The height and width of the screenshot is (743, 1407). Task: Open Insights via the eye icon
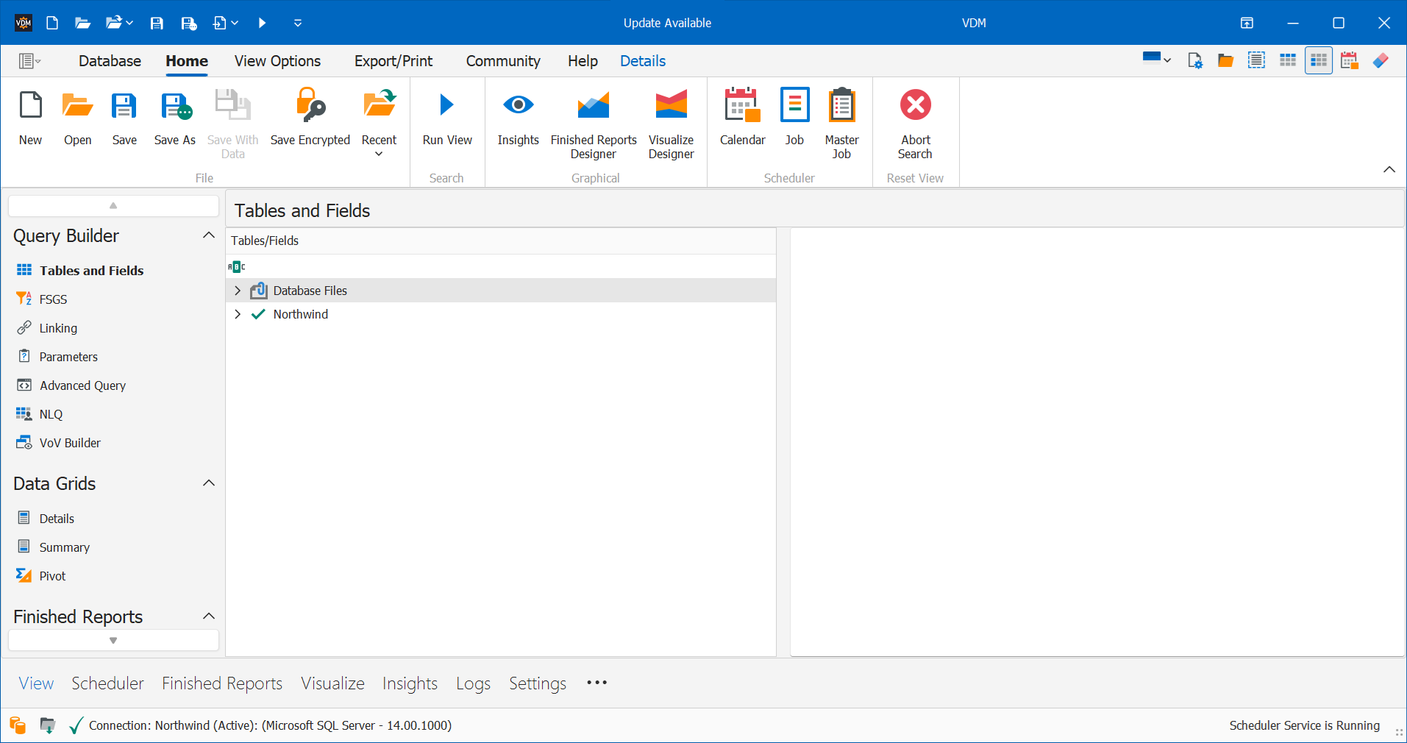(519, 104)
